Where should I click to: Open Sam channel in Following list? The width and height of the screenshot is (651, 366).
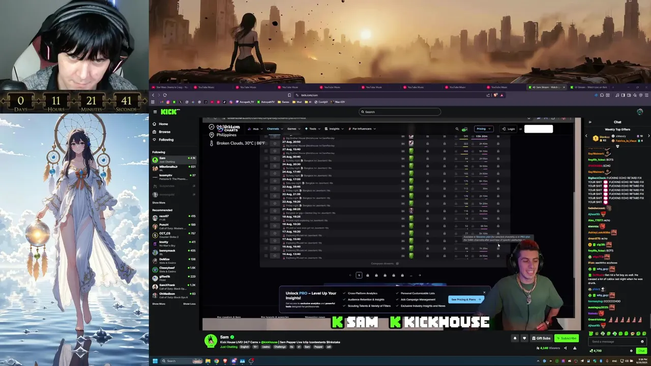coord(173,160)
